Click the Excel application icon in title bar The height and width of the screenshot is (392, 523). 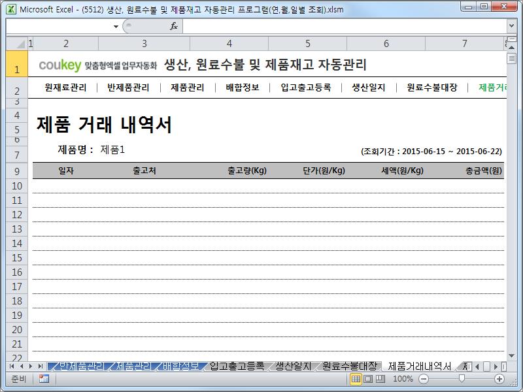[x=11, y=9]
